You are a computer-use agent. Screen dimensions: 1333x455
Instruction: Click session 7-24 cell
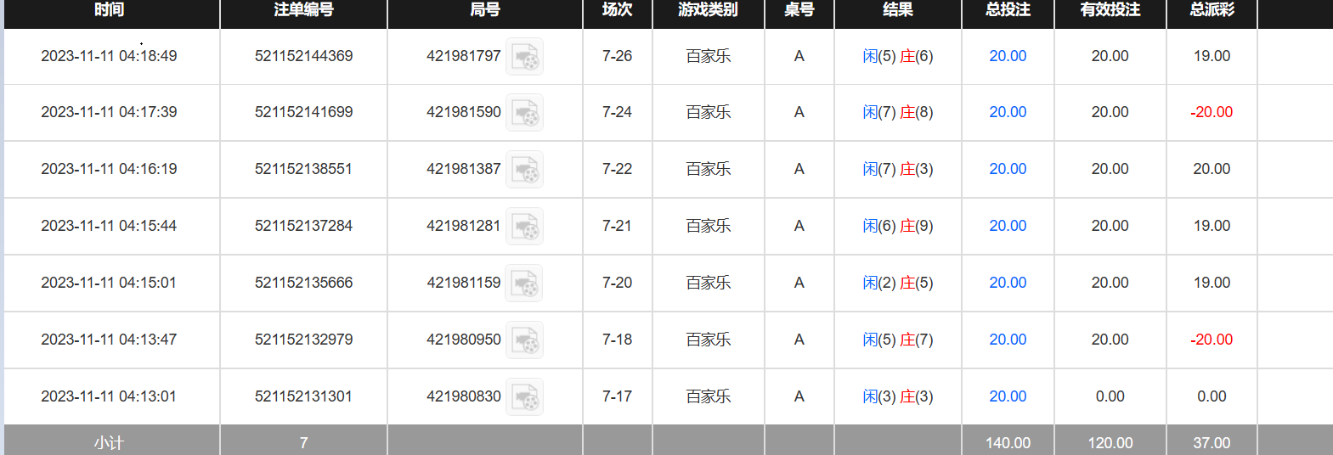coord(617,112)
